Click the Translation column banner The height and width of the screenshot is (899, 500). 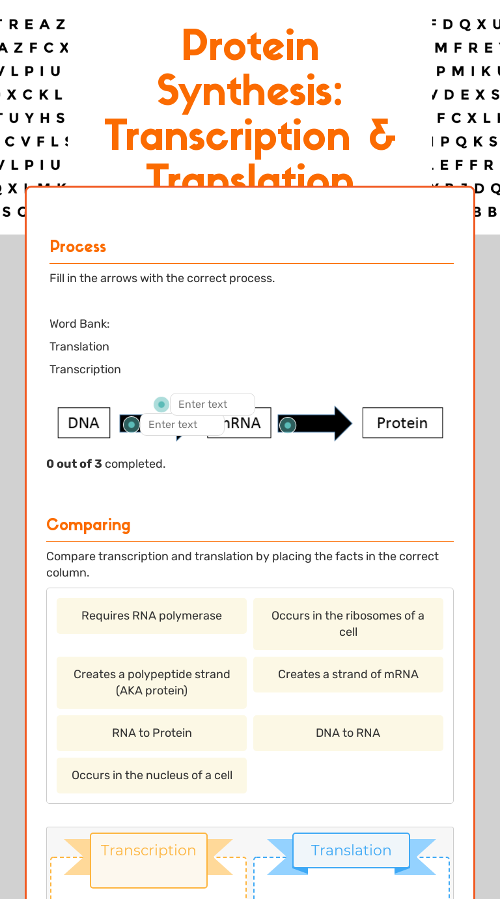351,851
